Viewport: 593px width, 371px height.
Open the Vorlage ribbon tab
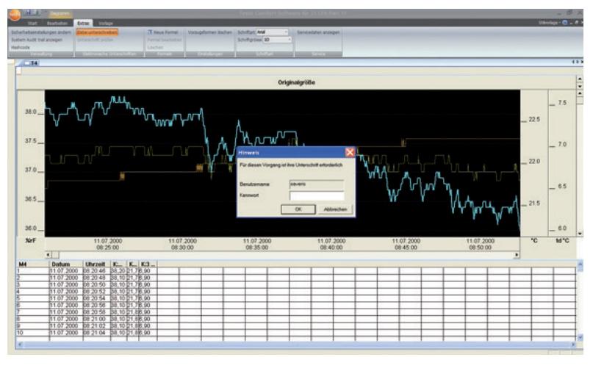pos(106,24)
